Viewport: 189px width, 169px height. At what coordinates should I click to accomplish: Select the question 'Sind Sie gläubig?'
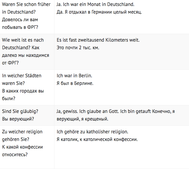click(x=20, y=111)
